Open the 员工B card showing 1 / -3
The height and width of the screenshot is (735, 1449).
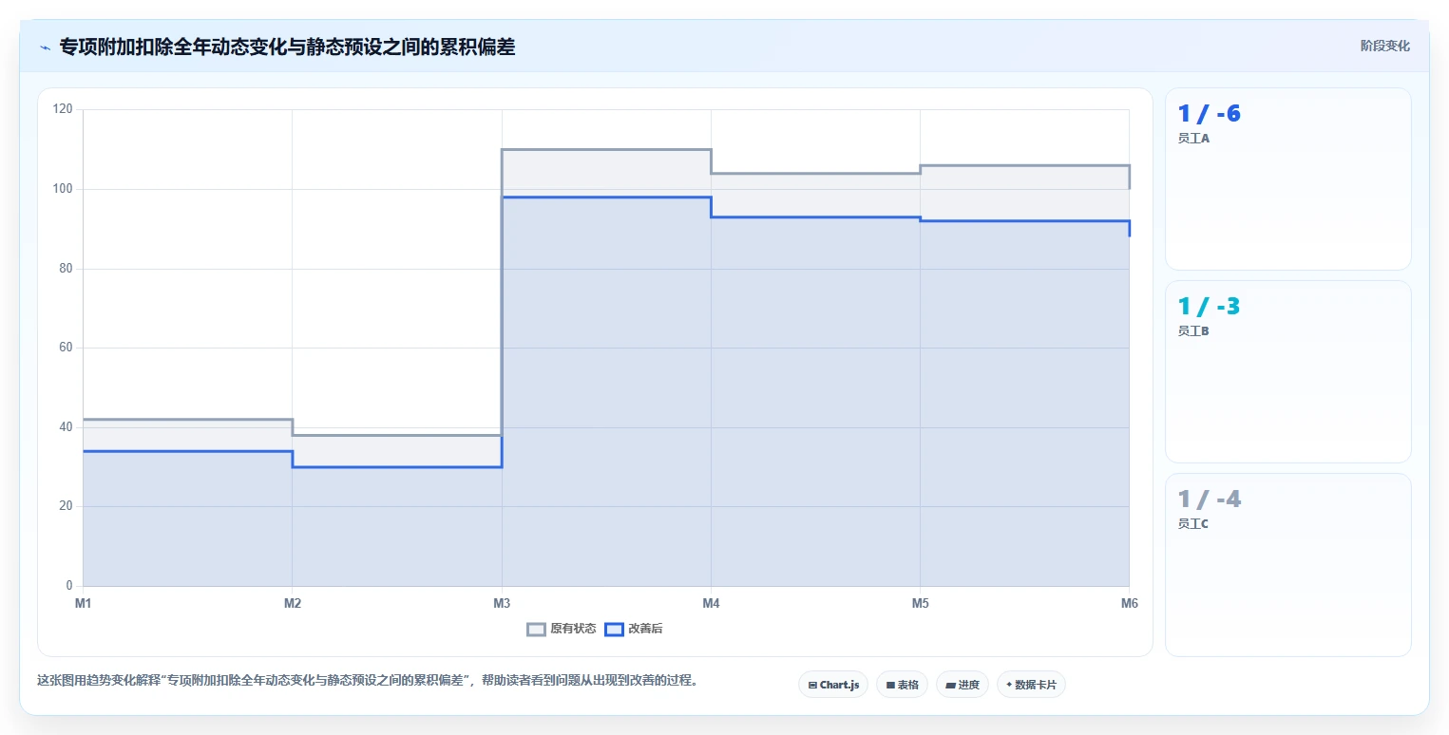1287,371
